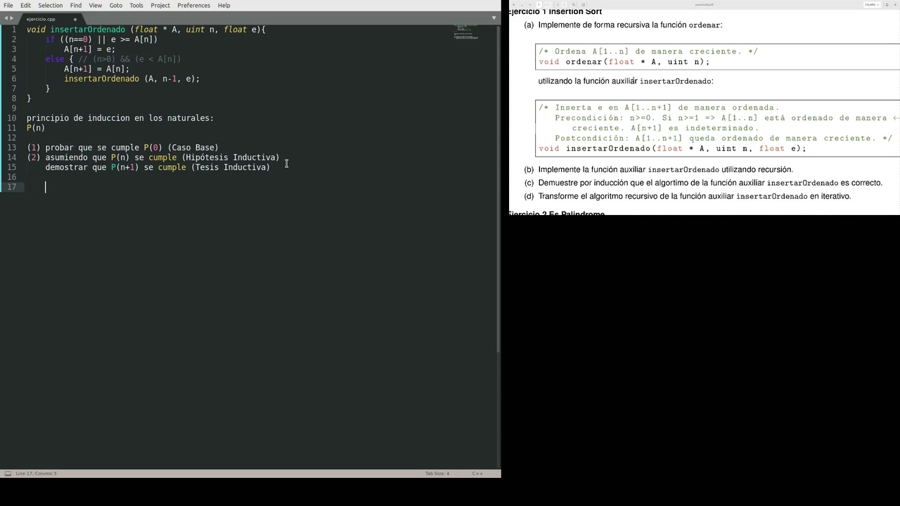Click exercise item (c) 'Demuestre por inducción' in PDF
The image size is (900, 506).
[703, 183]
